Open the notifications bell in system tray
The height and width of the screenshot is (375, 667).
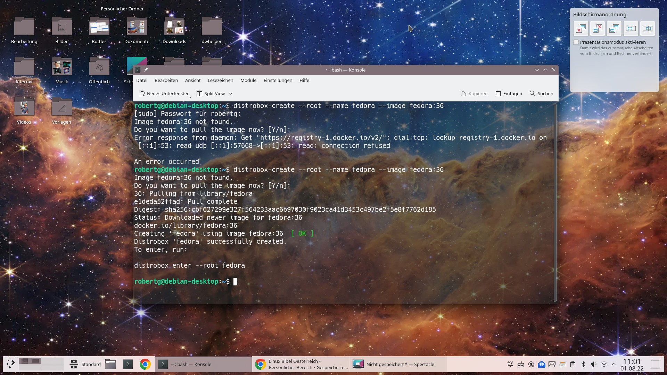510,364
